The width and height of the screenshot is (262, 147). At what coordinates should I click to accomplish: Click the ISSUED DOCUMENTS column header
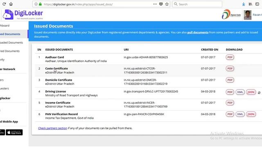tap(59, 50)
